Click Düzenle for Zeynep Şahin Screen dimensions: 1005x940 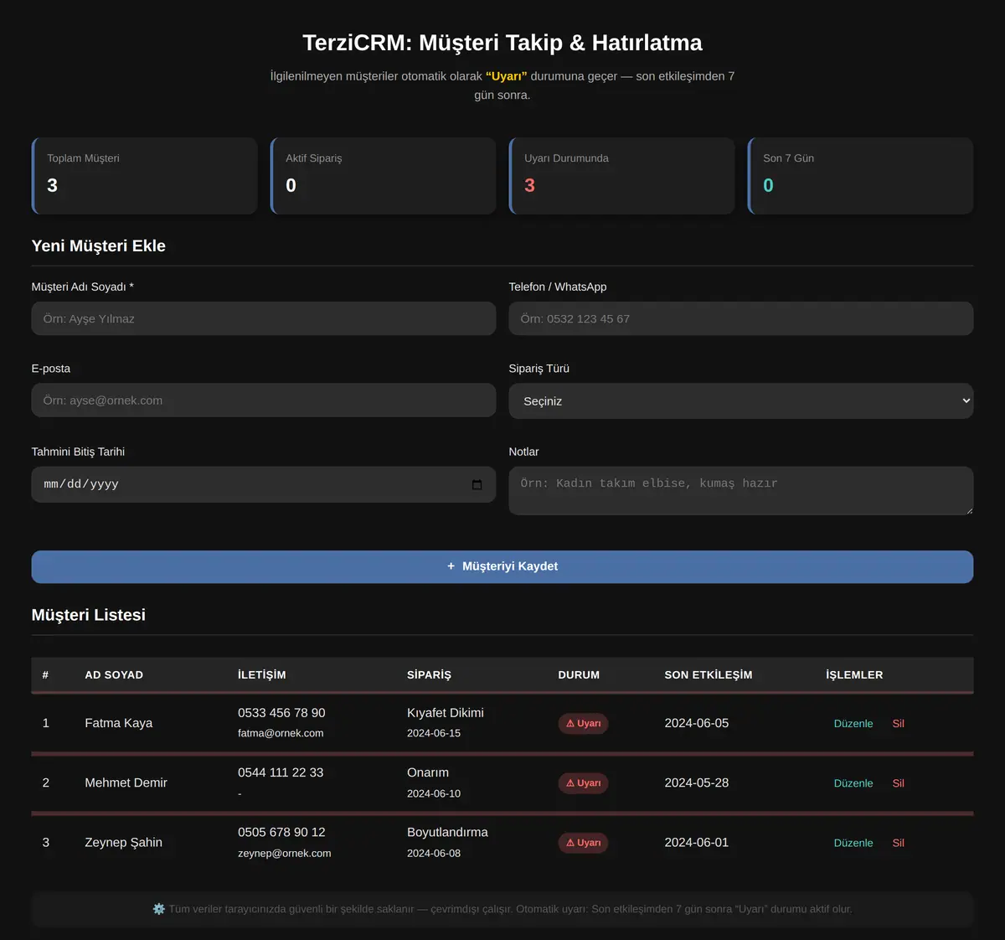click(x=853, y=843)
